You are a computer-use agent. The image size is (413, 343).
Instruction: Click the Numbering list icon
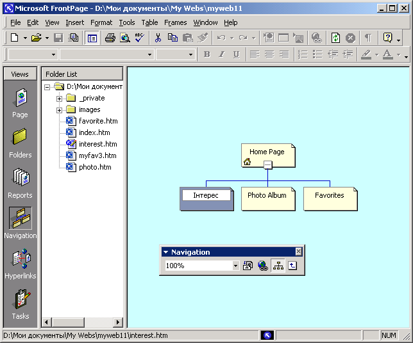(x=303, y=54)
